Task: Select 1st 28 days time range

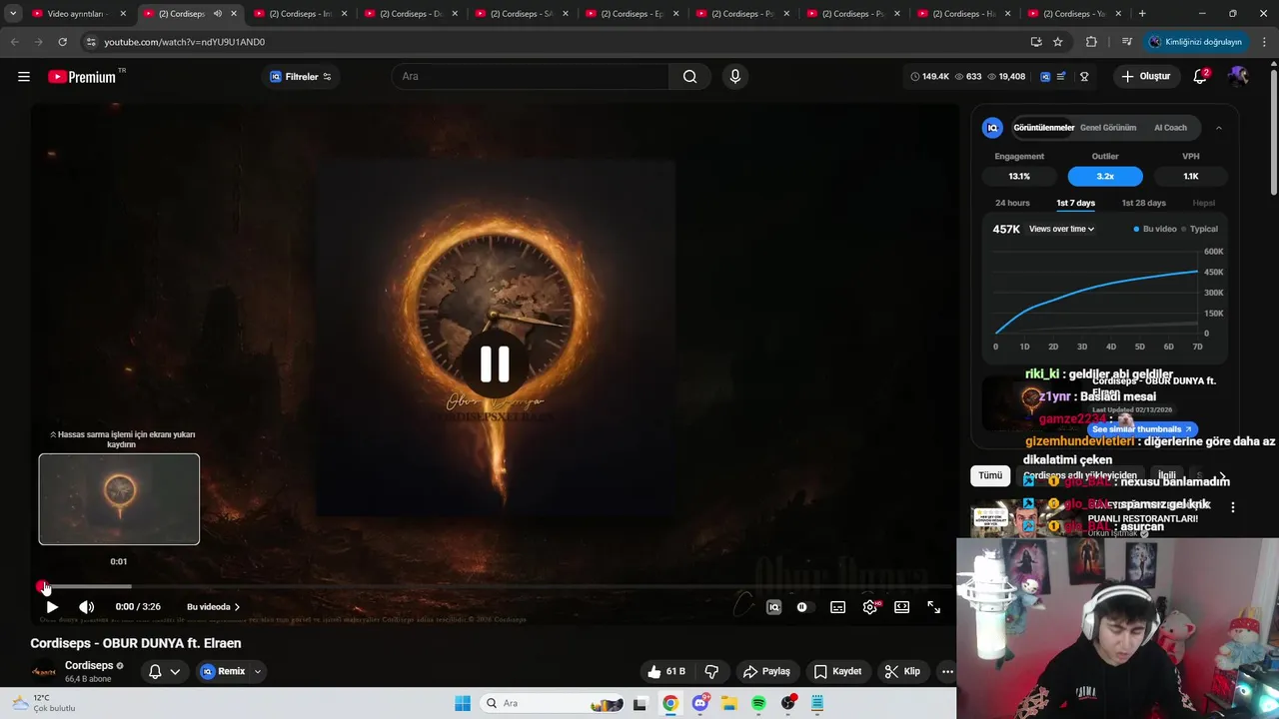Action: click(x=1144, y=203)
